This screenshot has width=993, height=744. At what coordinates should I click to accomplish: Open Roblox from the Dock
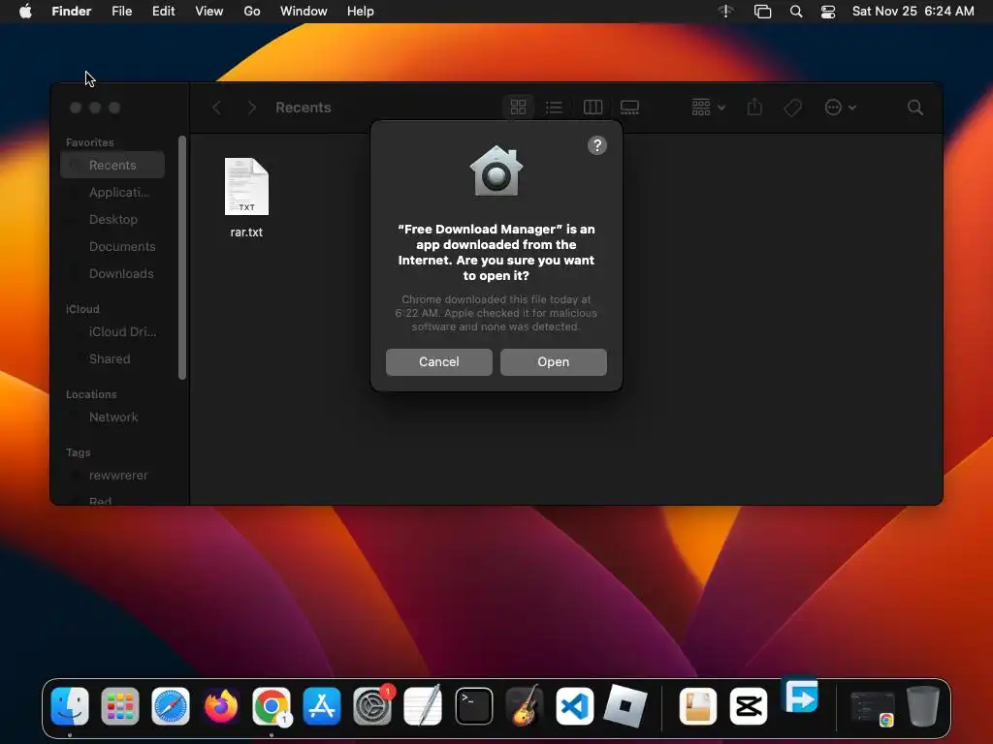625,705
